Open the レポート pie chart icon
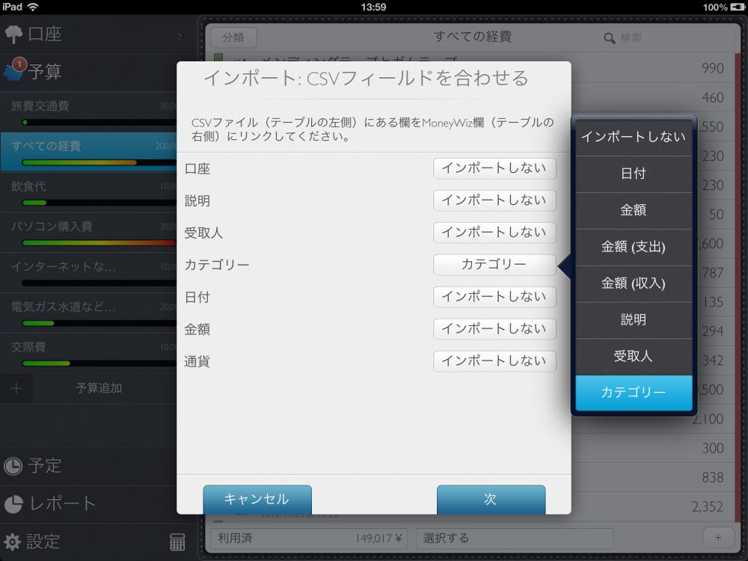This screenshot has height=561, width=748. pyautogui.click(x=13, y=503)
